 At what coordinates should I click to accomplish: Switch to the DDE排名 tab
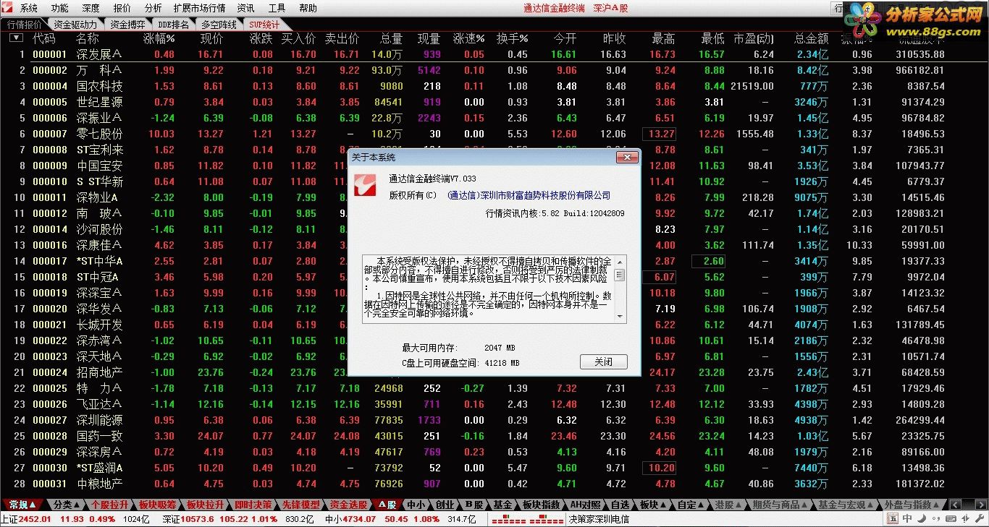pos(173,25)
